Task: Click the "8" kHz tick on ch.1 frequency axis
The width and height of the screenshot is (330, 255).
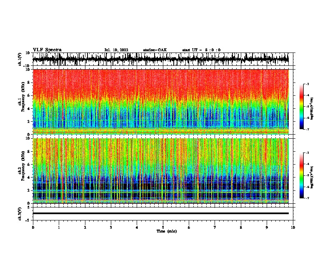Action: pyautogui.click(x=29, y=82)
